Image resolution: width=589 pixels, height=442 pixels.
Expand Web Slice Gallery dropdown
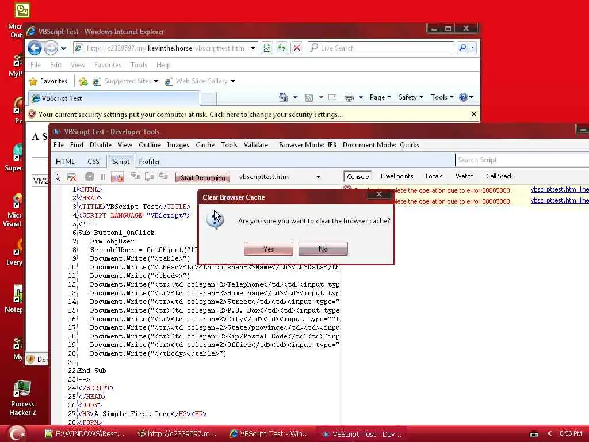(232, 81)
